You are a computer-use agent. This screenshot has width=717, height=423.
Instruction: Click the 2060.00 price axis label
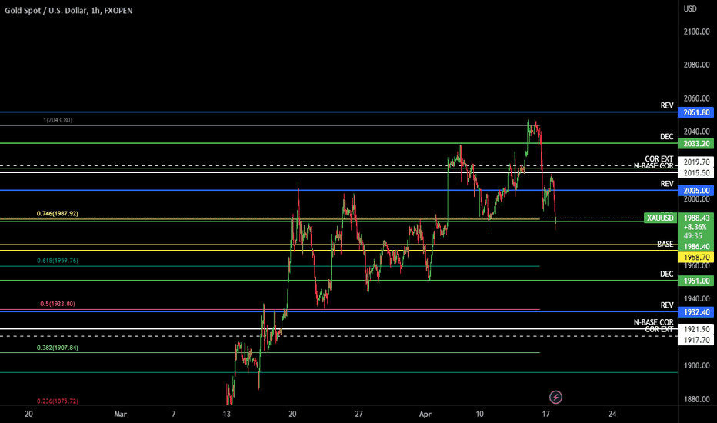point(696,98)
